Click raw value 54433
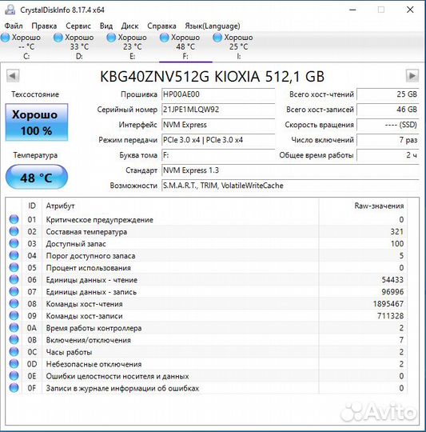This screenshot has width=426, height=432. 392,280
